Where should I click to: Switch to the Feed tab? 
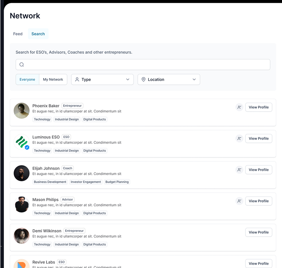pos(18,34)
